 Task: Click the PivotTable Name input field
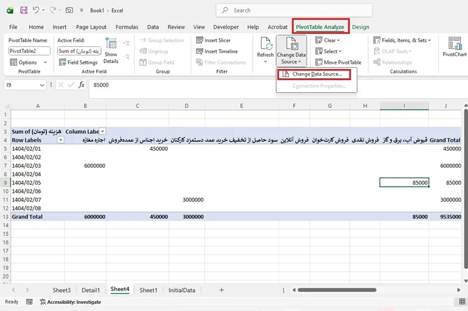pos(29,51)
